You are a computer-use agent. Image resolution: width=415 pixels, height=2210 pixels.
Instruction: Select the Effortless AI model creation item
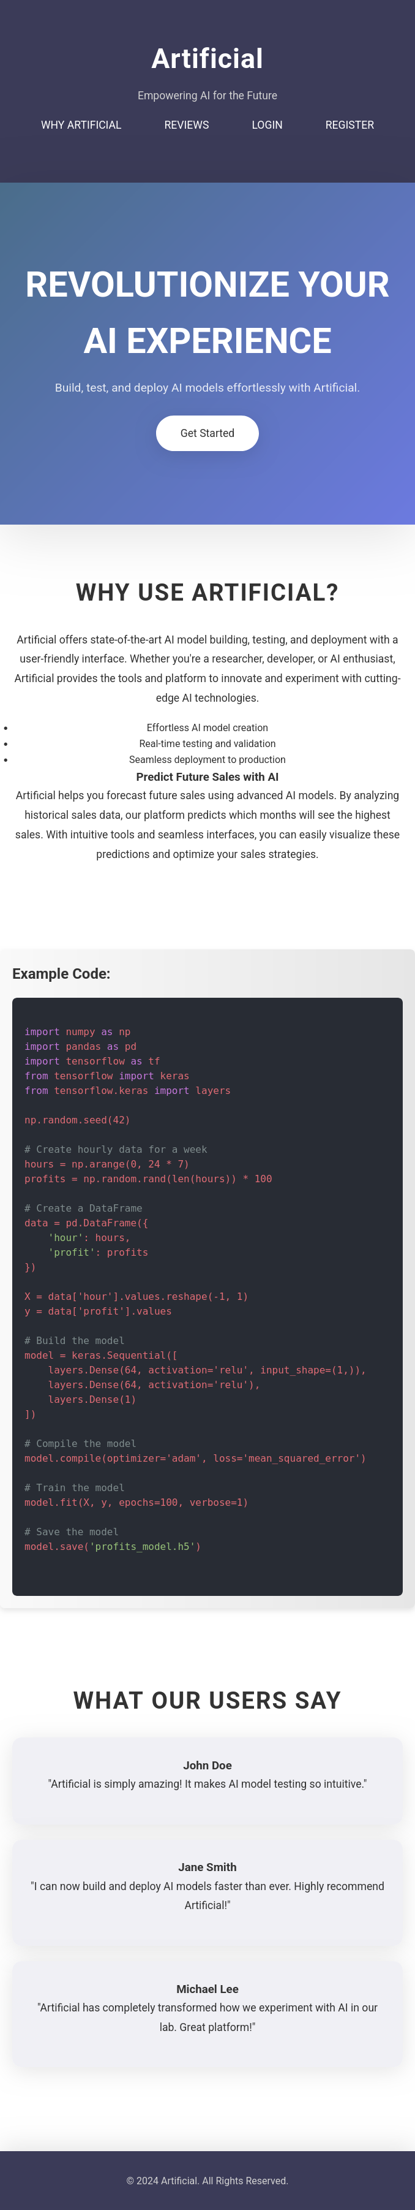point(207,727)
